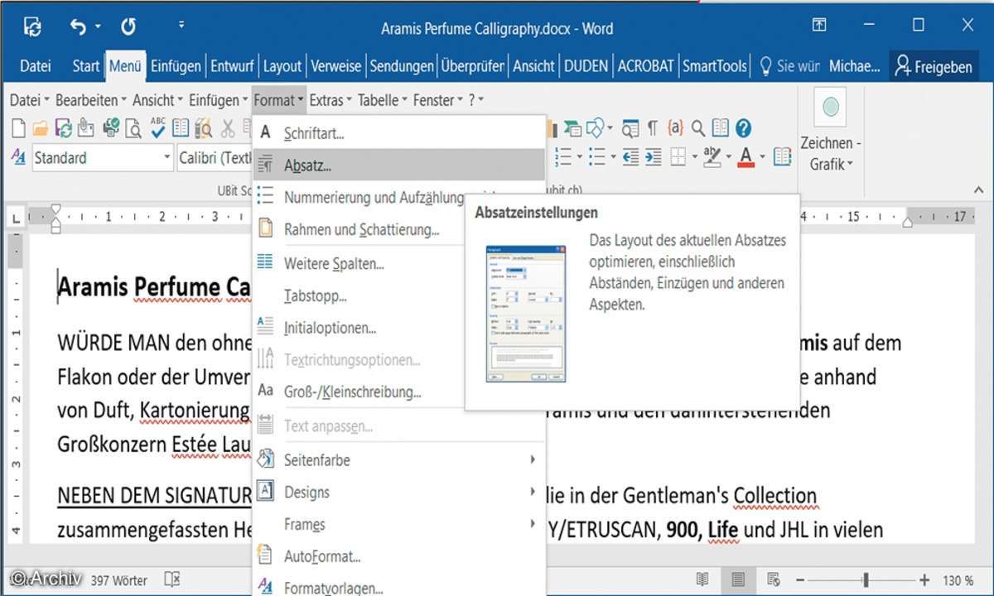Screen dimensions: 994x596
Task: Select AutoFormat... menu entry
Action: coord(398,556)
